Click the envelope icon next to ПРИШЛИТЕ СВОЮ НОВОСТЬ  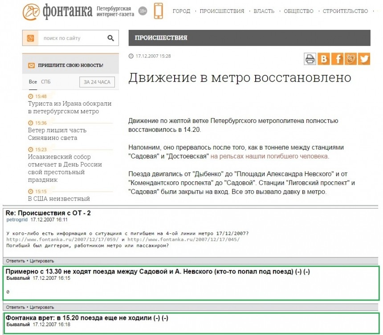pos(31,65)
